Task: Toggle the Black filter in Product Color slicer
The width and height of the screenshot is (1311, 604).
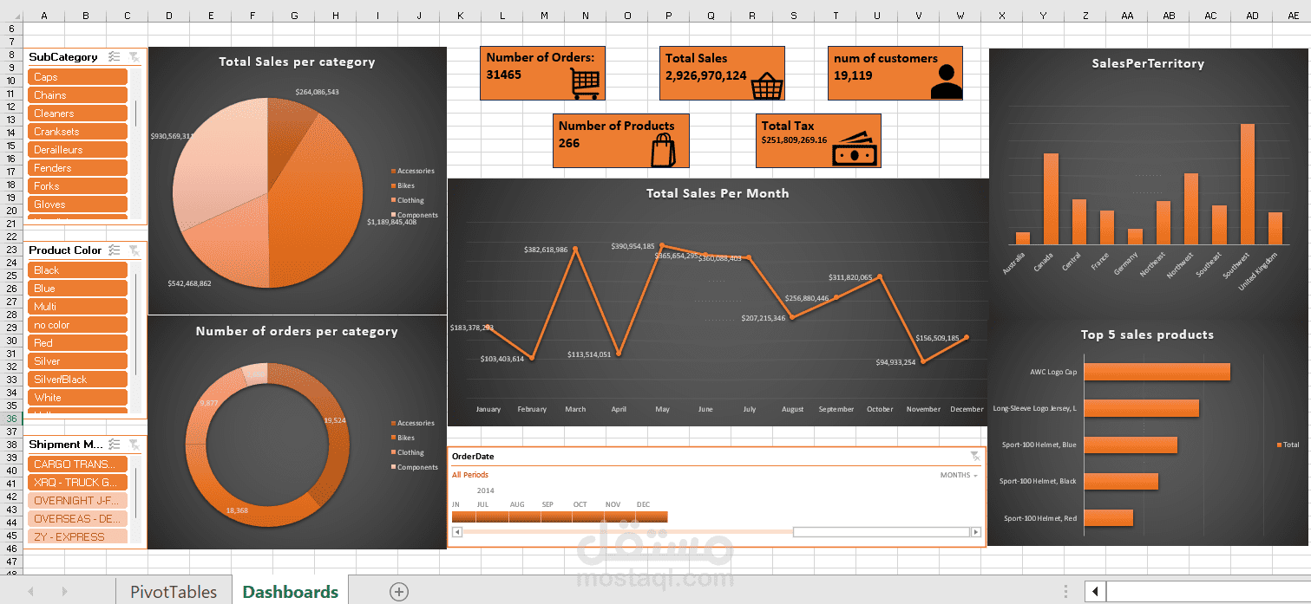Action: tap(76, 270)
